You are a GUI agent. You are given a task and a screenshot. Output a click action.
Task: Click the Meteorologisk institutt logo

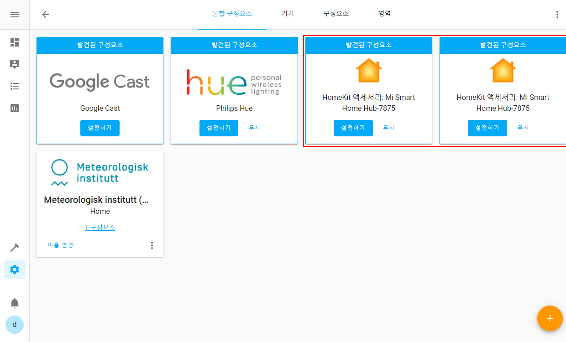click(x=100, y=173)
